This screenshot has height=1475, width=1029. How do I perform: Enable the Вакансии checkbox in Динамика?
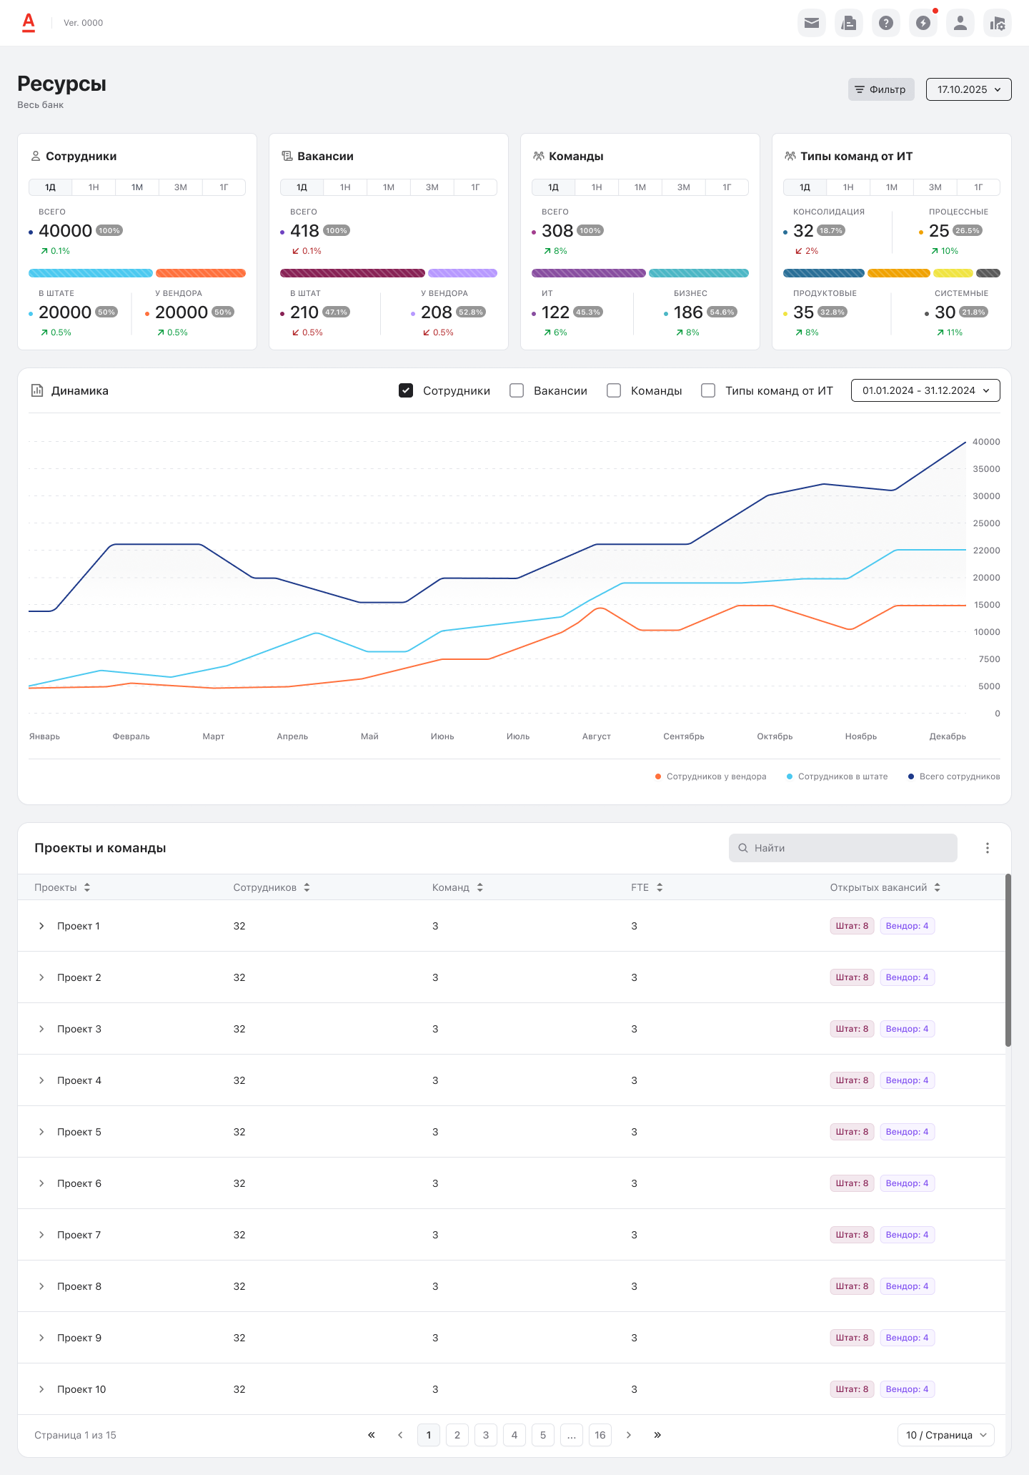[x=517, y=390]
